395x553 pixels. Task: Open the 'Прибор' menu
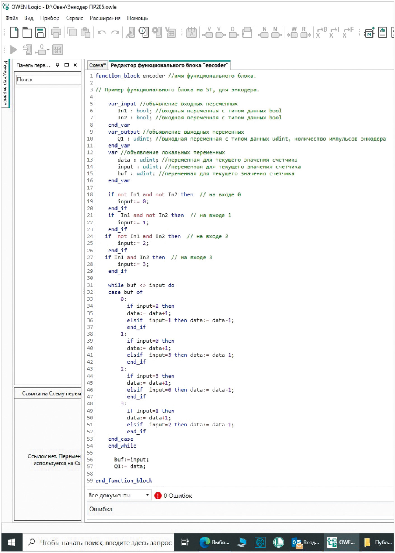tap(50, 18)
